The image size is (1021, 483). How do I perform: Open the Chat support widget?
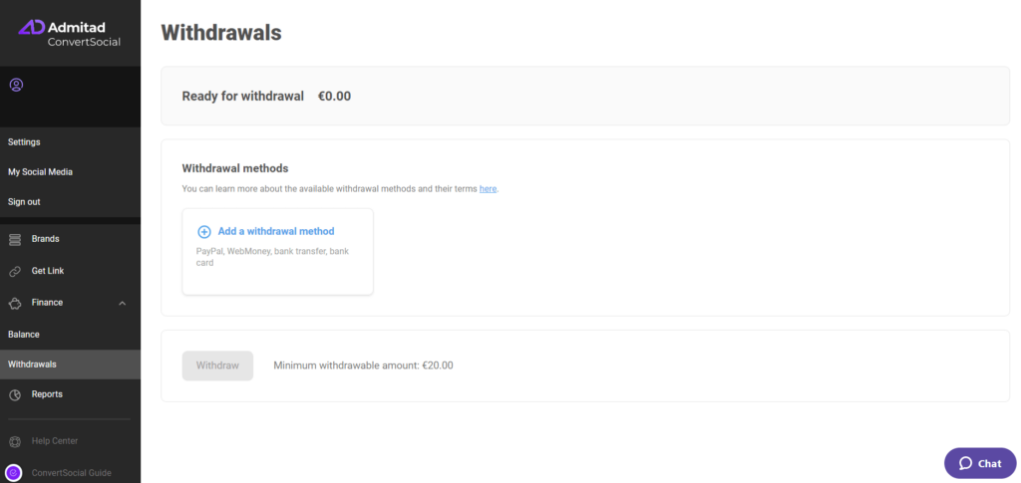[x=980, y=463]
